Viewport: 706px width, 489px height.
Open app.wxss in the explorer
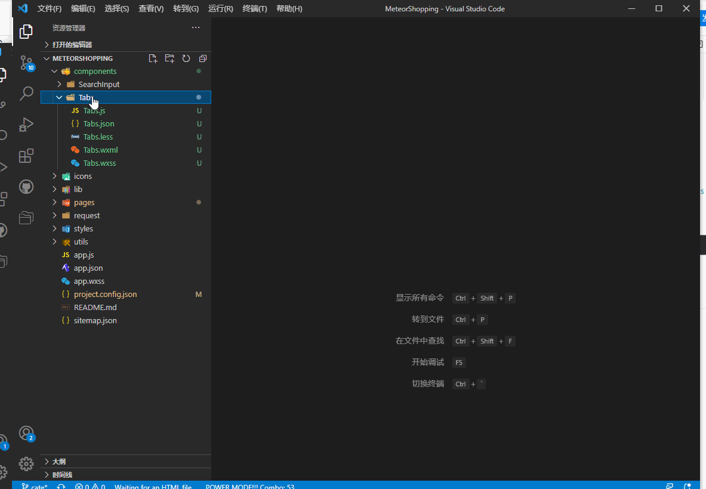tap(125, 281)
